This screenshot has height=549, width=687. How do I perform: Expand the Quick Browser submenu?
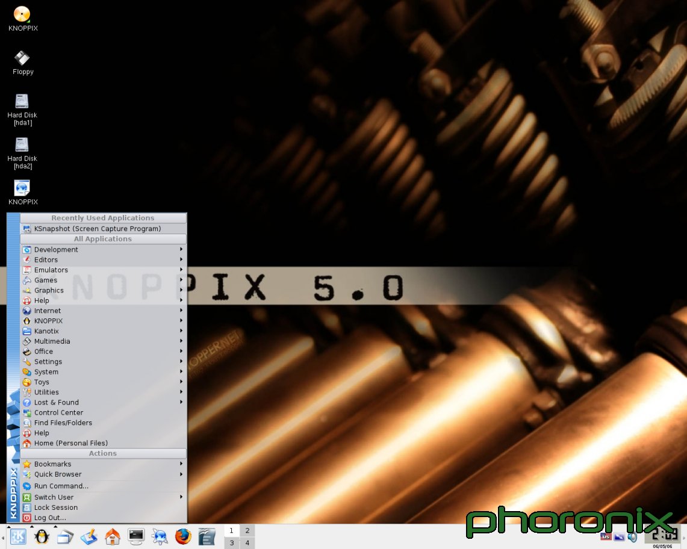pos(58,474)
